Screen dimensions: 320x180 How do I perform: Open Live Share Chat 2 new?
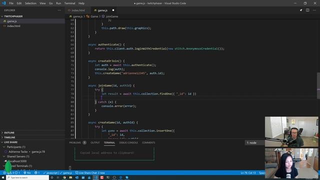(x=90, y=173)
